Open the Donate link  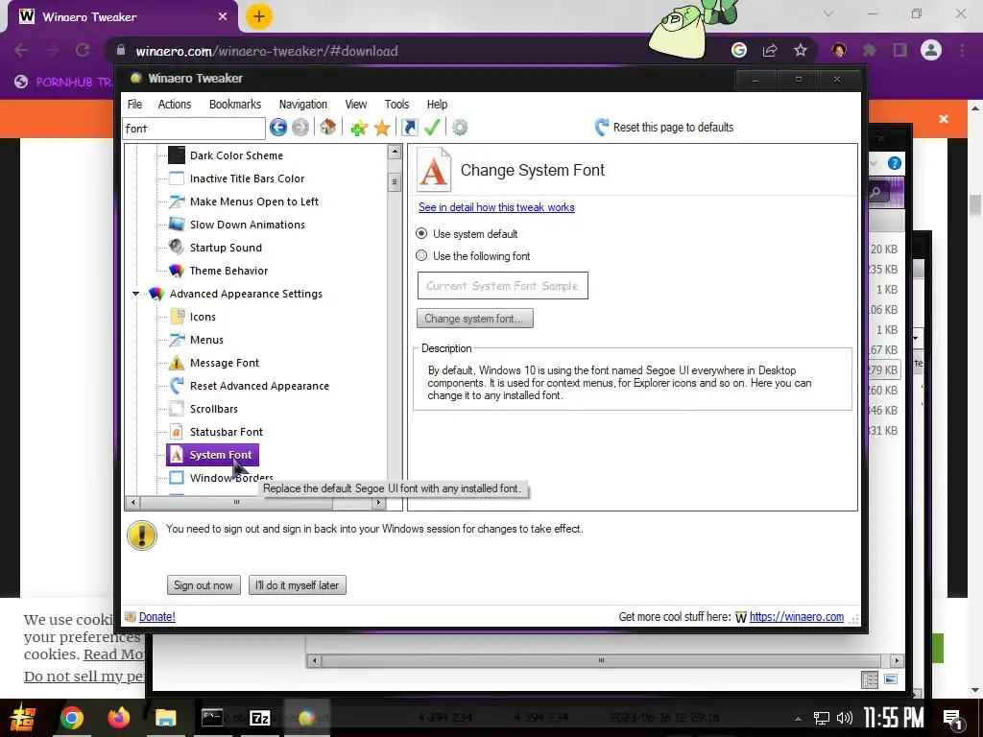pos(156,617)
